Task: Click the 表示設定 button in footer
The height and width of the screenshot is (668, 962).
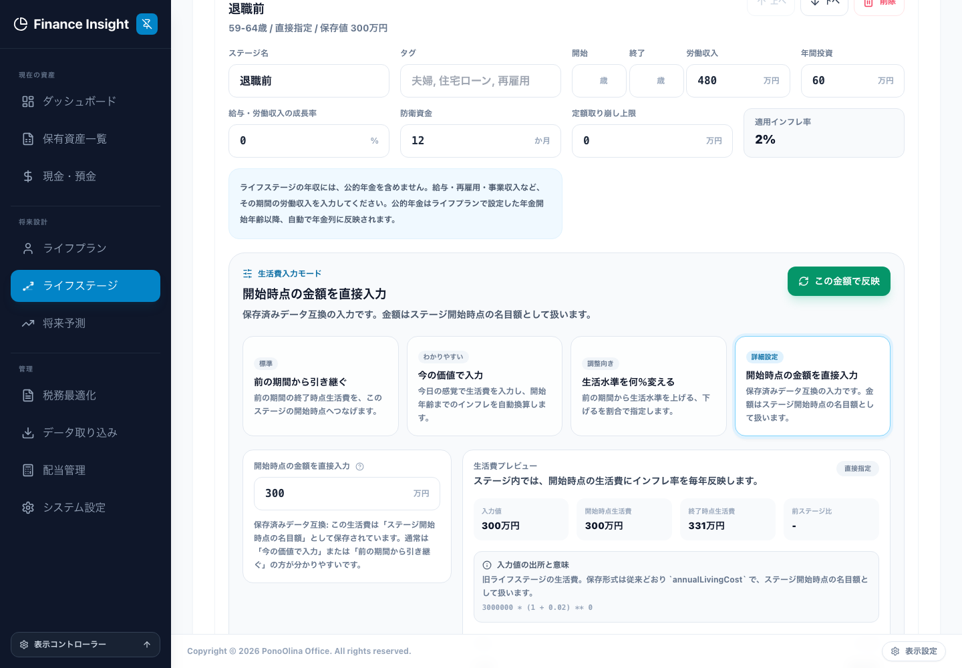Action: point(914,651)
